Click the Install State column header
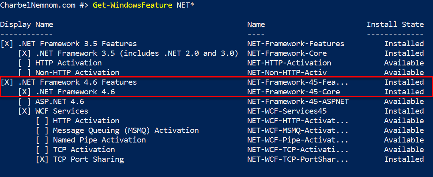The width and height of the screenshot is (433, 177). click(x=395, y=24)
